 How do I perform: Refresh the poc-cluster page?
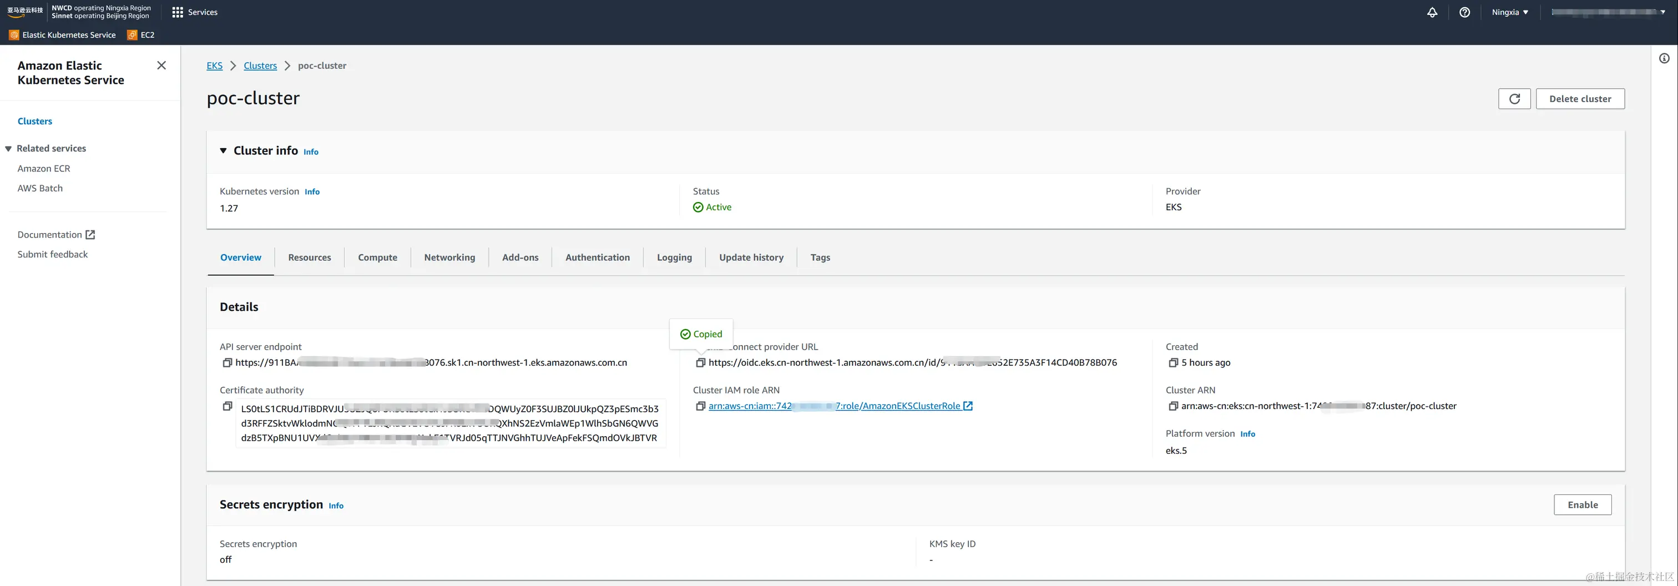click(1514, 99)
